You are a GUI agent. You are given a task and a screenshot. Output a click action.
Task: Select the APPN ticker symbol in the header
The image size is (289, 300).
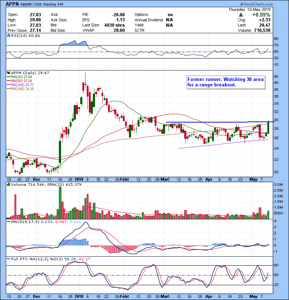pos(12,4)
